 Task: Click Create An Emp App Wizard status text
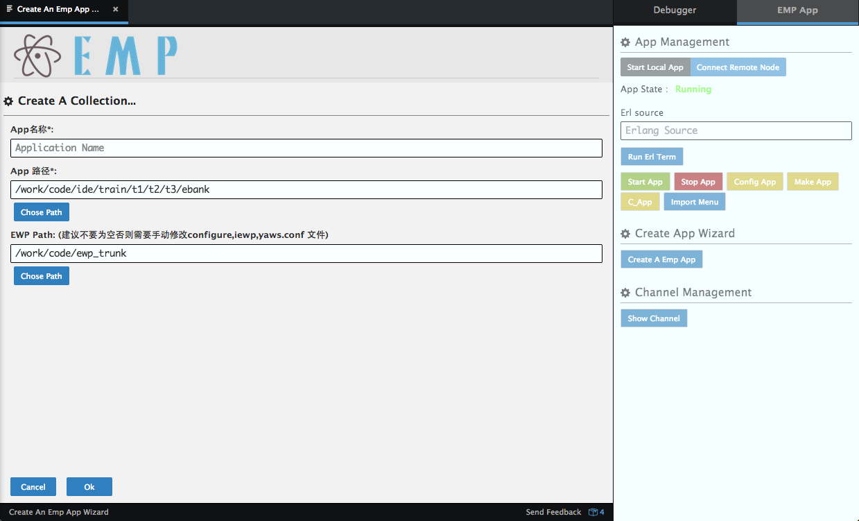[59, 512]
